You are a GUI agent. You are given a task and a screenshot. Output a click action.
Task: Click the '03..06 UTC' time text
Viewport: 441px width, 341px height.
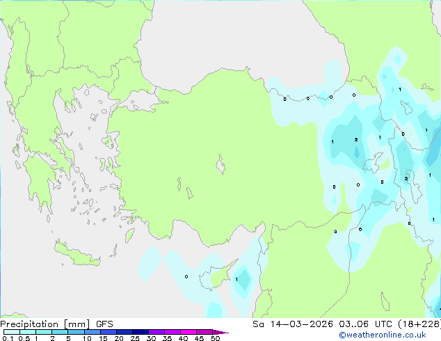(365, 324)
